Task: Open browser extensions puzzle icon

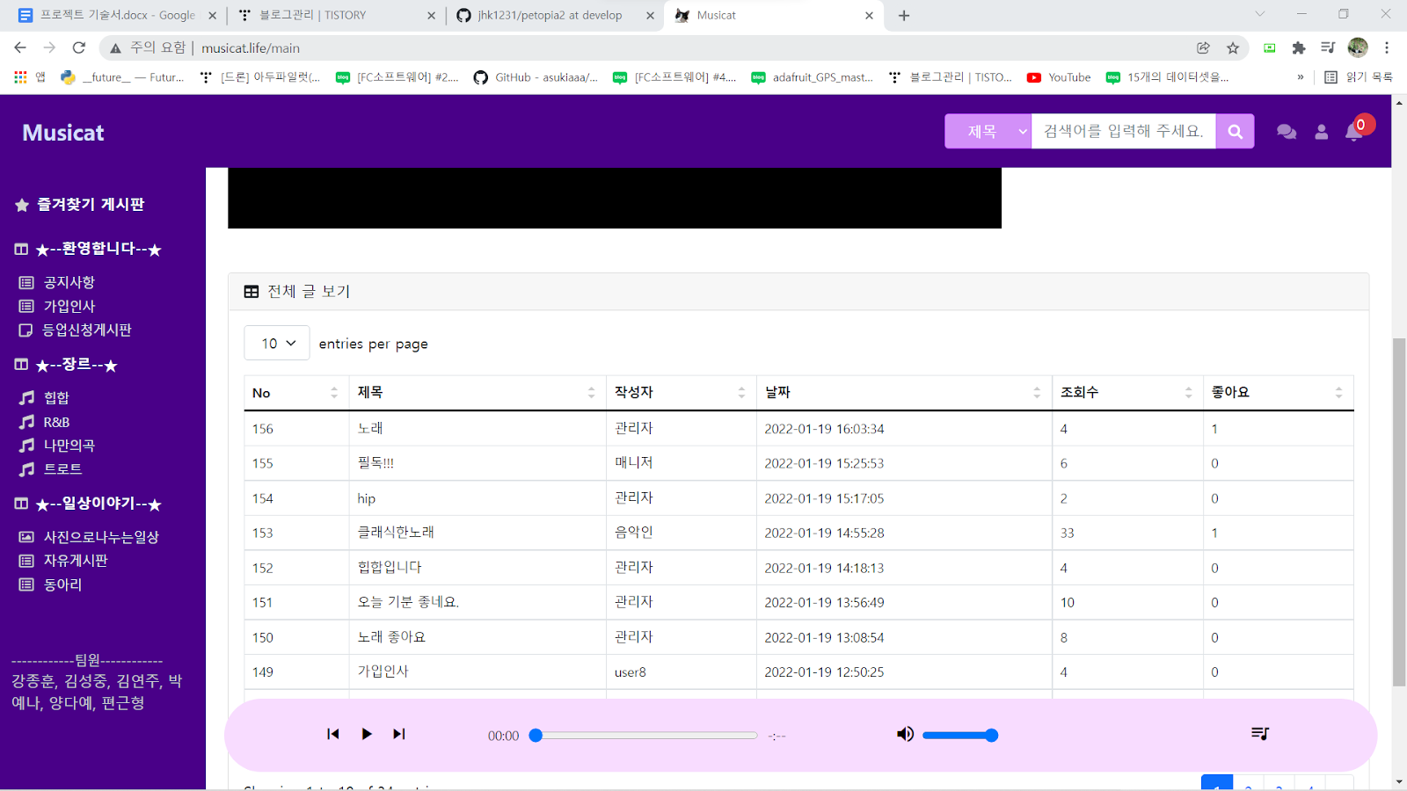Action: pos(1299,47)
